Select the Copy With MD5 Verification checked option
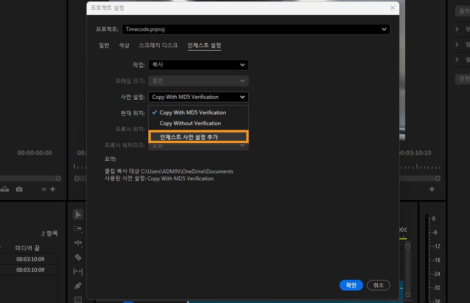470x303 pixels. 193,112
